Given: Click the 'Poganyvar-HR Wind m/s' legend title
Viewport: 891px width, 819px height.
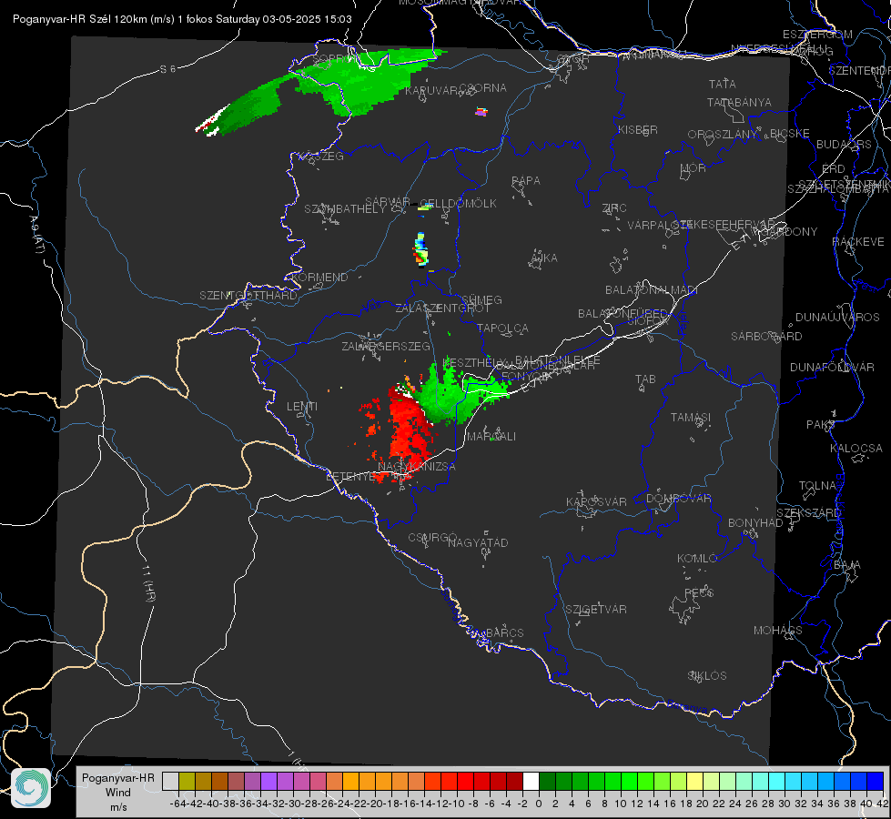Looking at the screenshot, I should pyautogui.click(x=118, y=792).
